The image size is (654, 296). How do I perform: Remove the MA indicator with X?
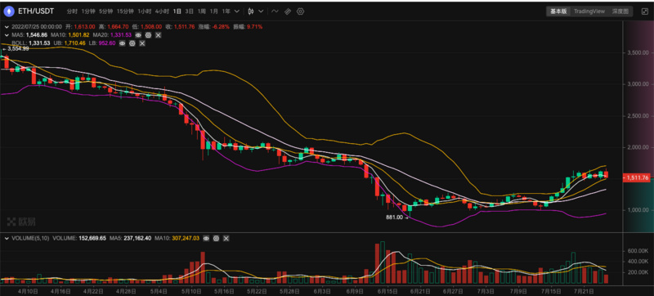pyautogui.click(x=159, y=35)
